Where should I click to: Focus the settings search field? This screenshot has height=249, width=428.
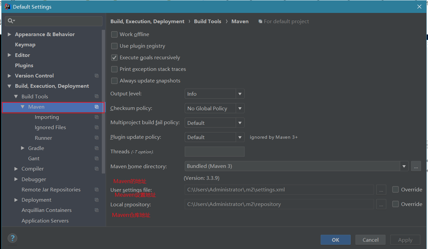54,21
